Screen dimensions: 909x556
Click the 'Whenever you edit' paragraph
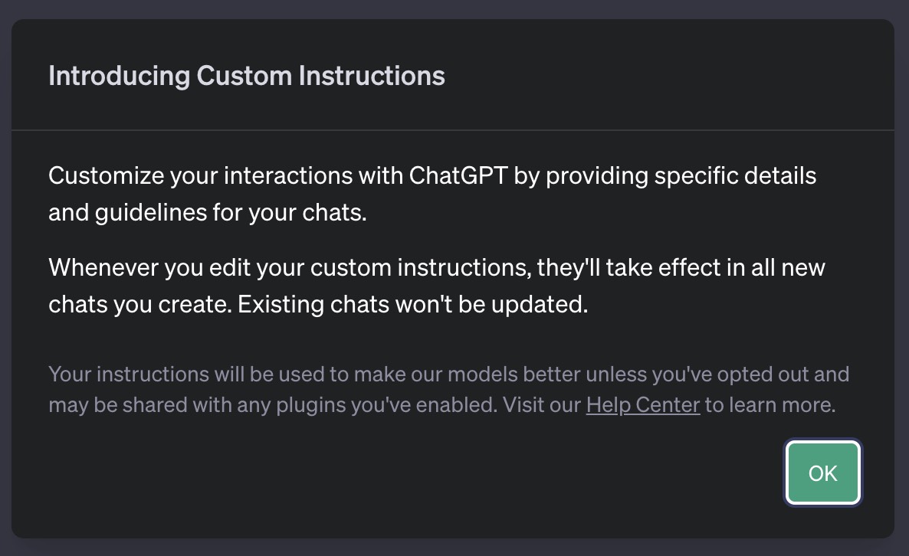436,286
